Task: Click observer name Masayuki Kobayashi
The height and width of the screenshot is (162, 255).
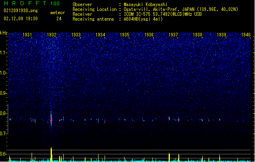Action: (x=145, y=4)
